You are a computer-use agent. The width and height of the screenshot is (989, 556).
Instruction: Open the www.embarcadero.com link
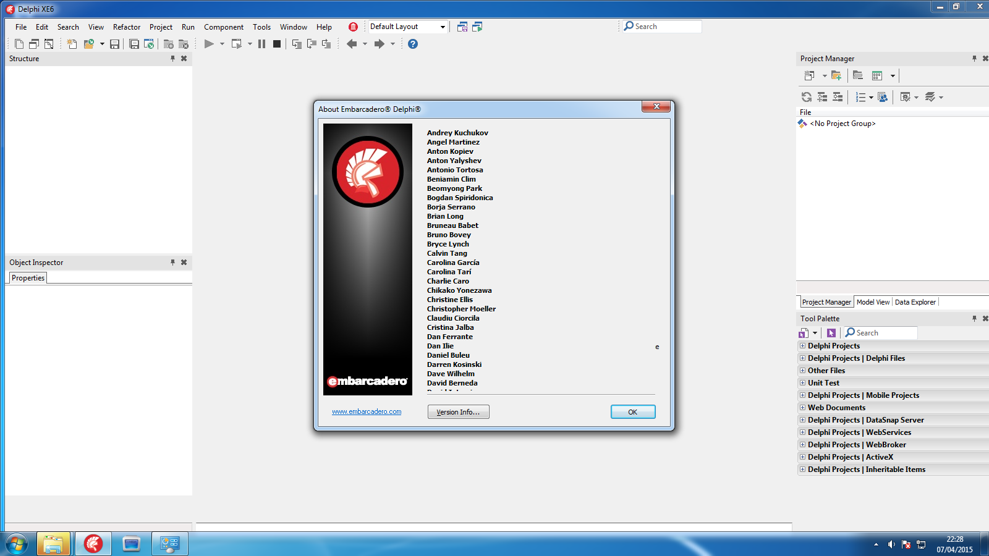(x=367, y=412)
